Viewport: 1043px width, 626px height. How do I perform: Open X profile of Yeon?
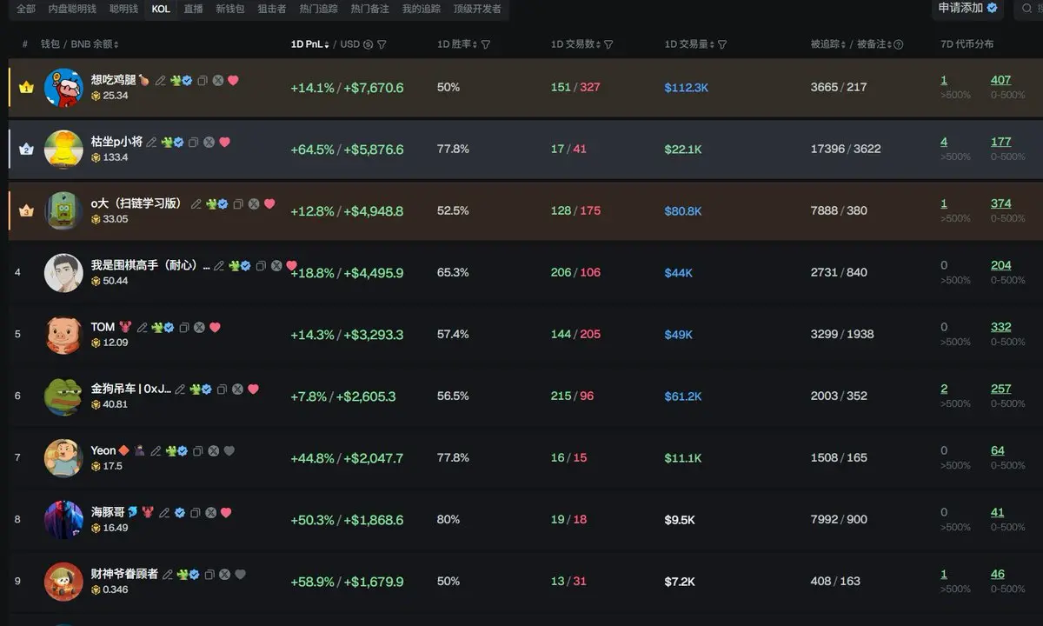click(213, 451)
